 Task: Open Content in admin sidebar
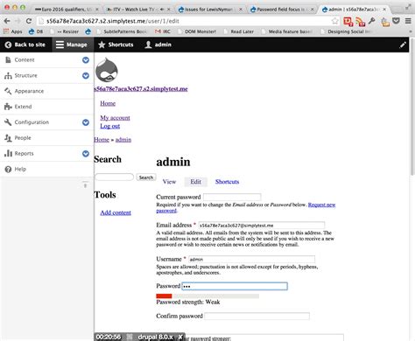pos(25,59)
